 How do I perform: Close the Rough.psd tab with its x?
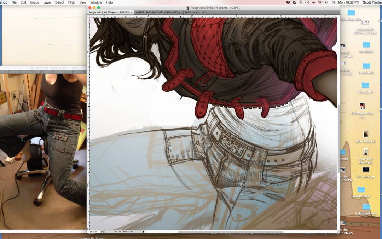[132, 12]
